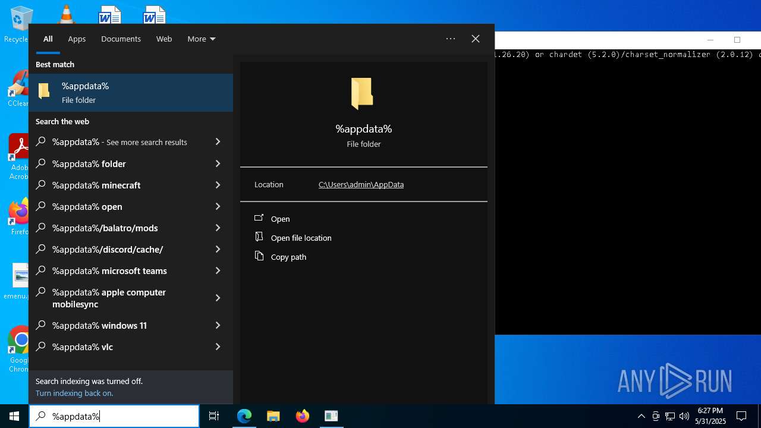761x428 pixels.
Task: Expand the '%appdata% open' suggestion arrow
Action: pos(218,206)
